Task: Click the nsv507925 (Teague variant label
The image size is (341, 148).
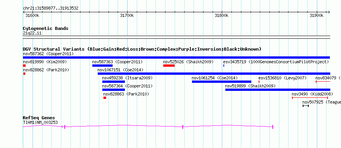Action: click(321, 102)
